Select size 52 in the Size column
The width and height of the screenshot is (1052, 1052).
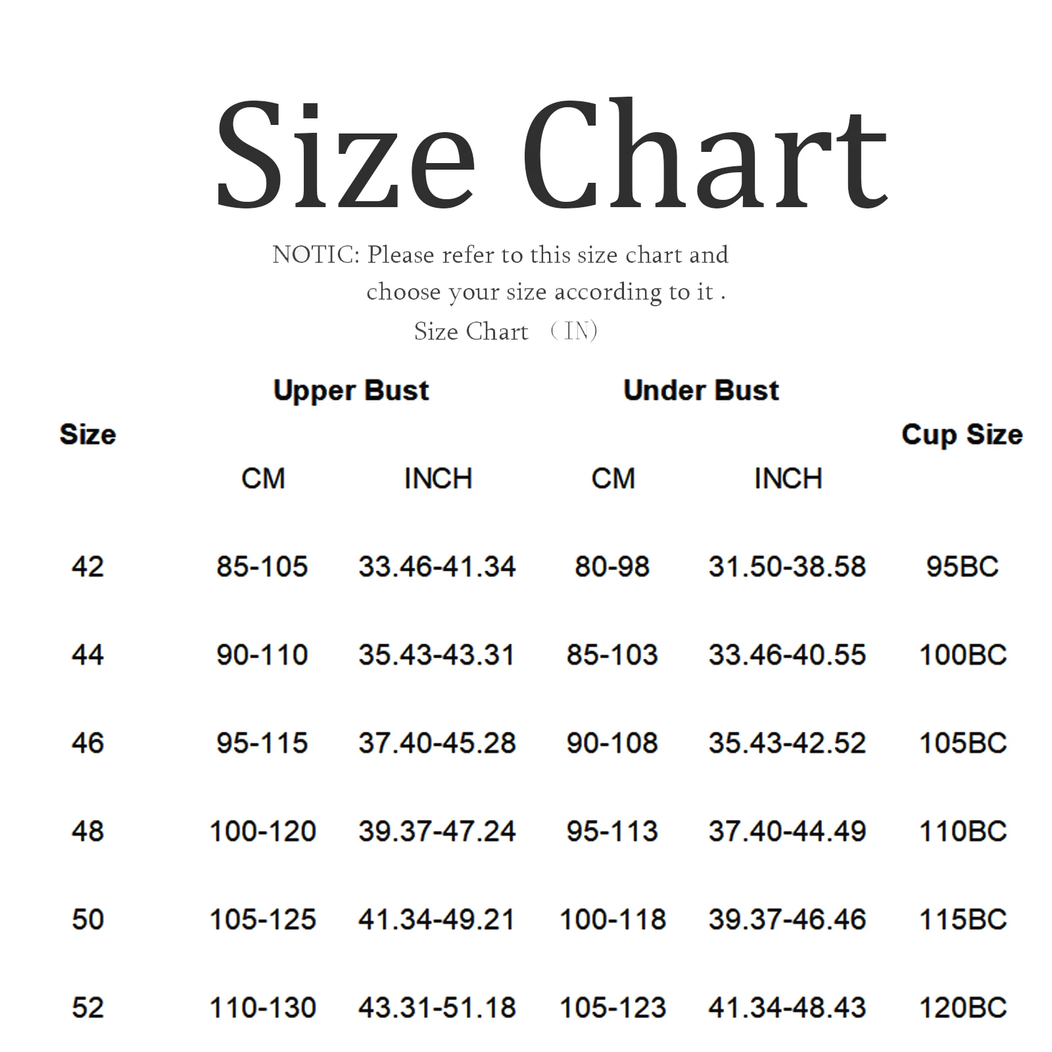point(87,1007)
